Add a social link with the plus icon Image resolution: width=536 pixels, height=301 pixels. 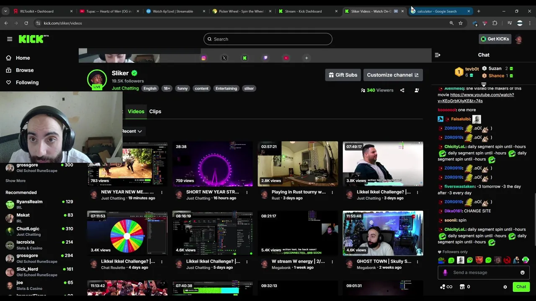[307, 58]
